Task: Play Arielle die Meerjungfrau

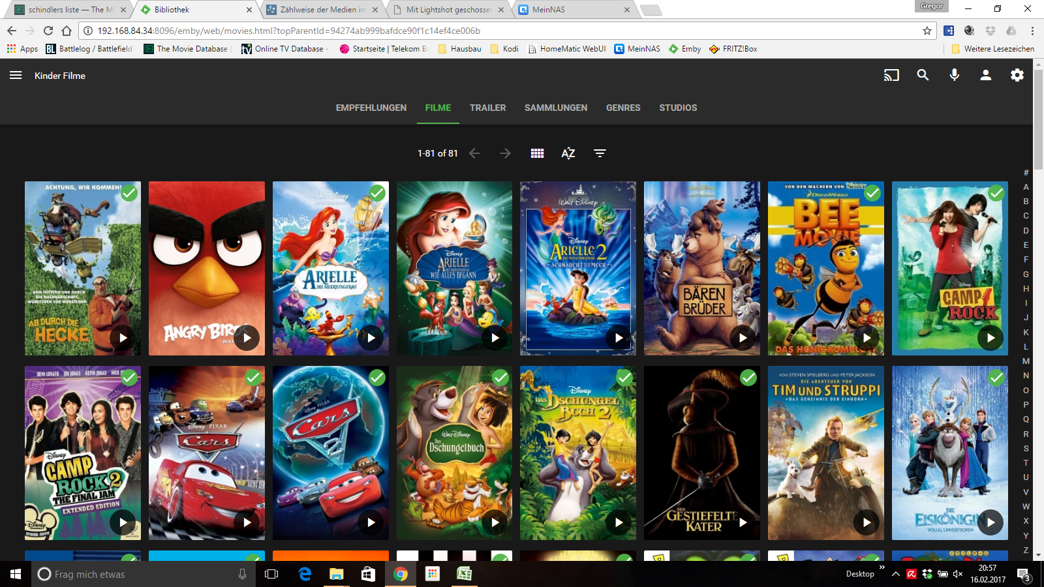Action: pyautogui.click(x=371, y=338)
